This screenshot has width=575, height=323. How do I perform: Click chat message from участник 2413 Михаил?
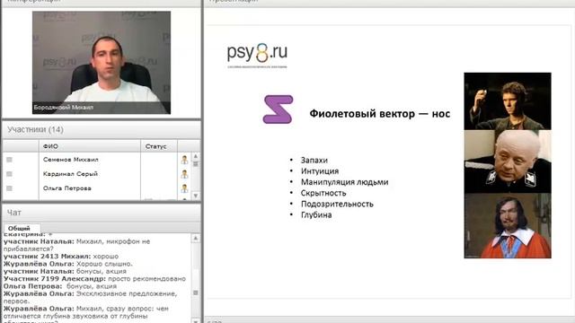tap(61, 257)
